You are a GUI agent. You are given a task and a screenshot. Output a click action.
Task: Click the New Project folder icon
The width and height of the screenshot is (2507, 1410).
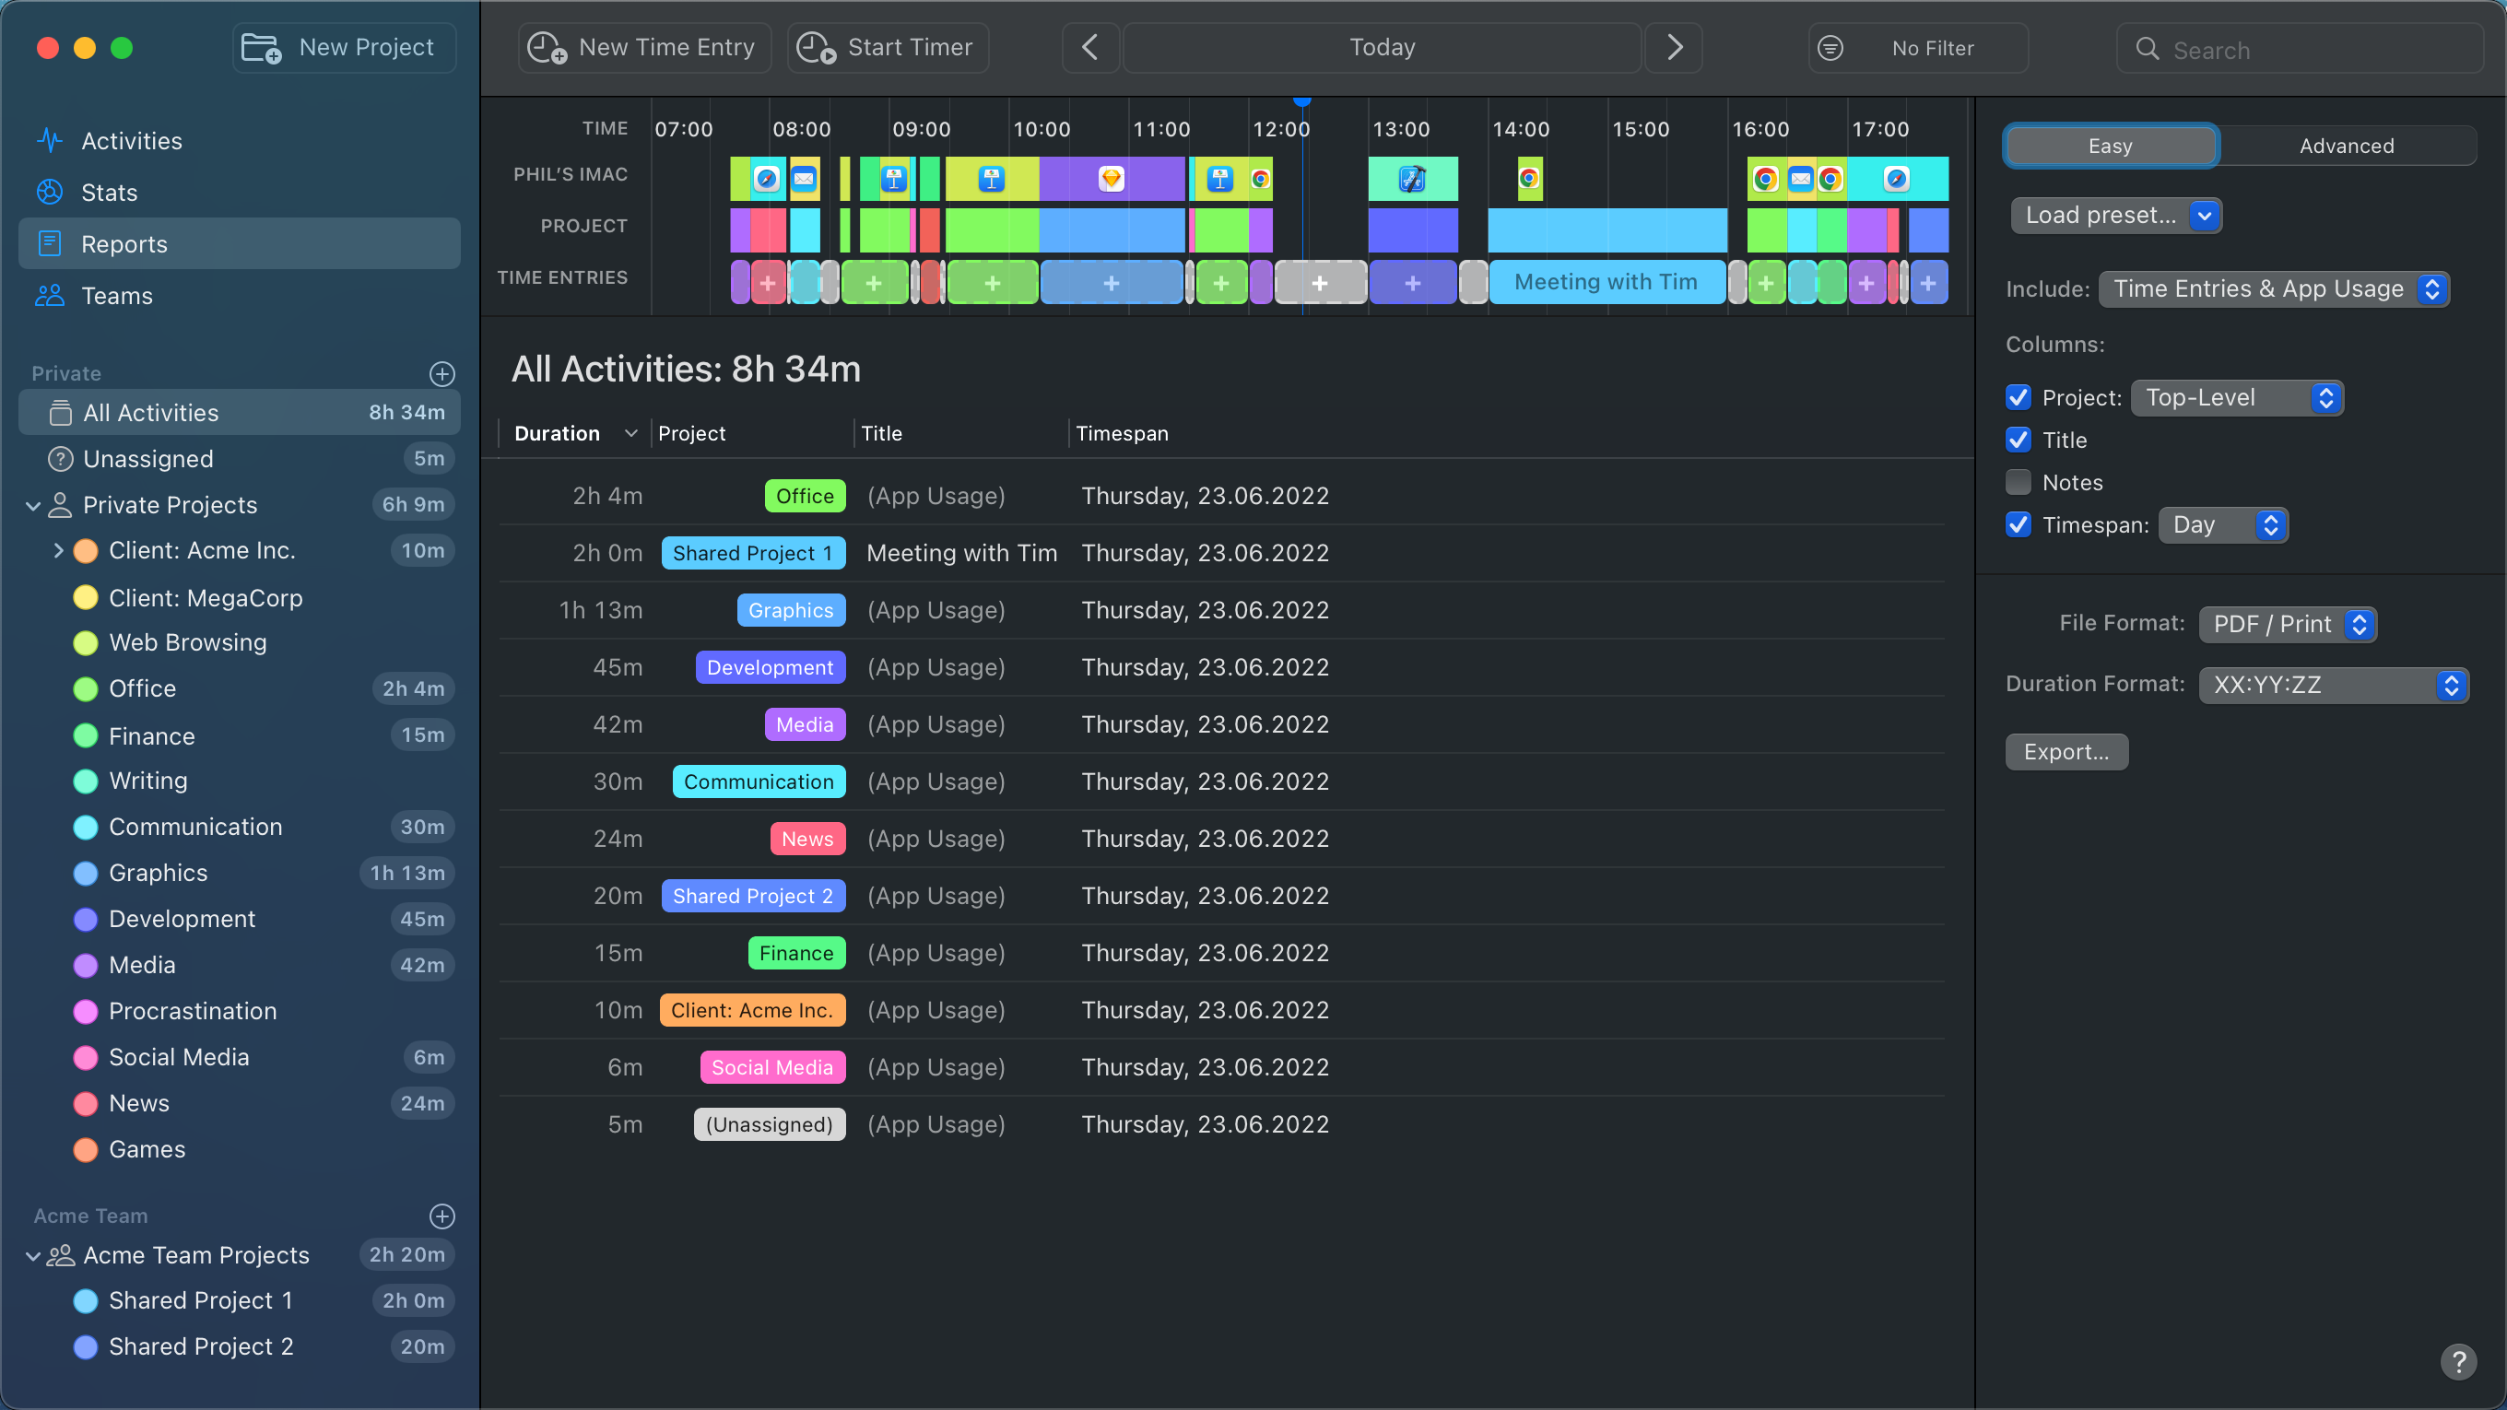point(261,48)
